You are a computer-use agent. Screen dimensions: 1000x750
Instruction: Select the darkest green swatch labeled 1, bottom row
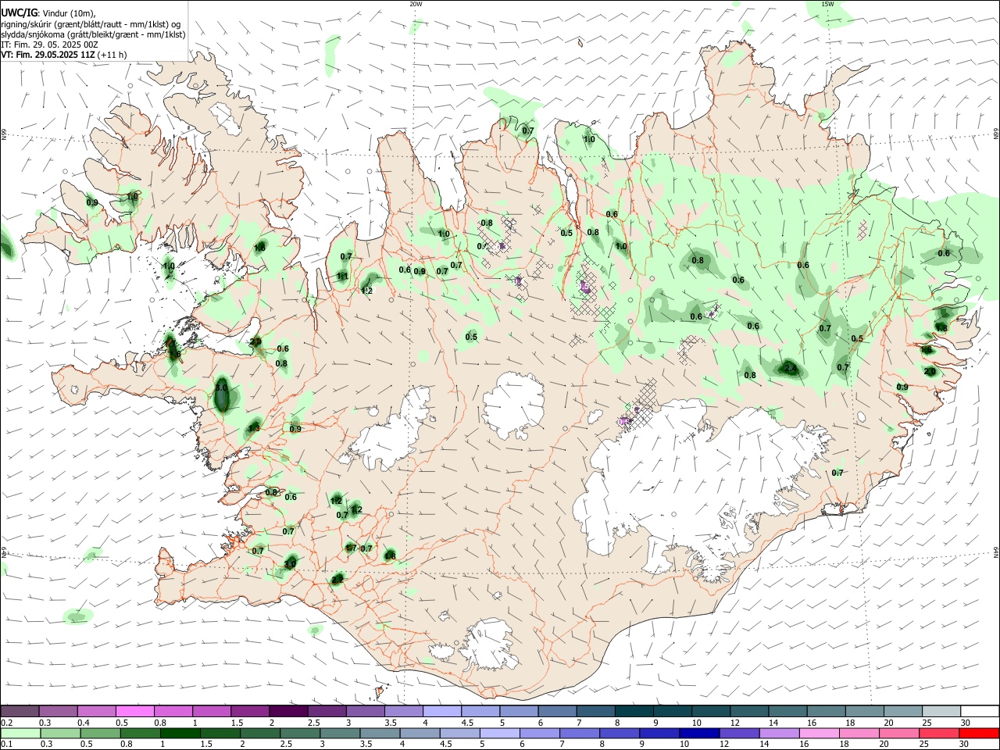tap(179, 733)
